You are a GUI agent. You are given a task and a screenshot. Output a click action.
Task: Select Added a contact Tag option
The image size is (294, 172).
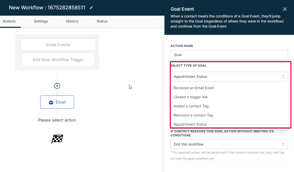[x=191, y=106]
